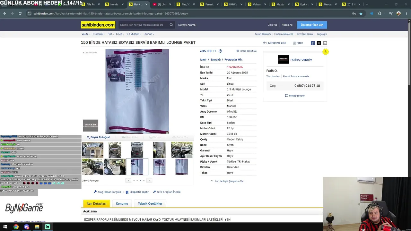Select İlan Detayları tab
Screen dimensions: 411x231
[96, 204]
